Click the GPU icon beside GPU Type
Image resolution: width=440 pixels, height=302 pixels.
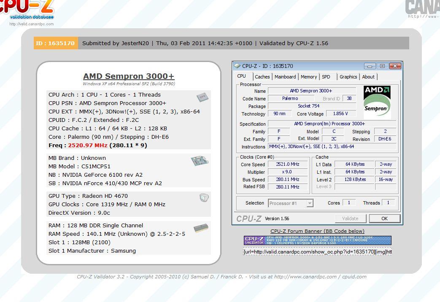click(204, 198)
